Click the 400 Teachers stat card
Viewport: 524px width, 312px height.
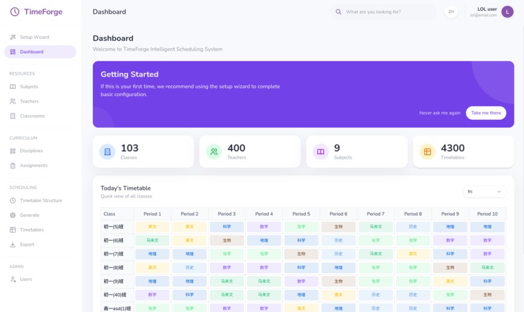[250, 151]
